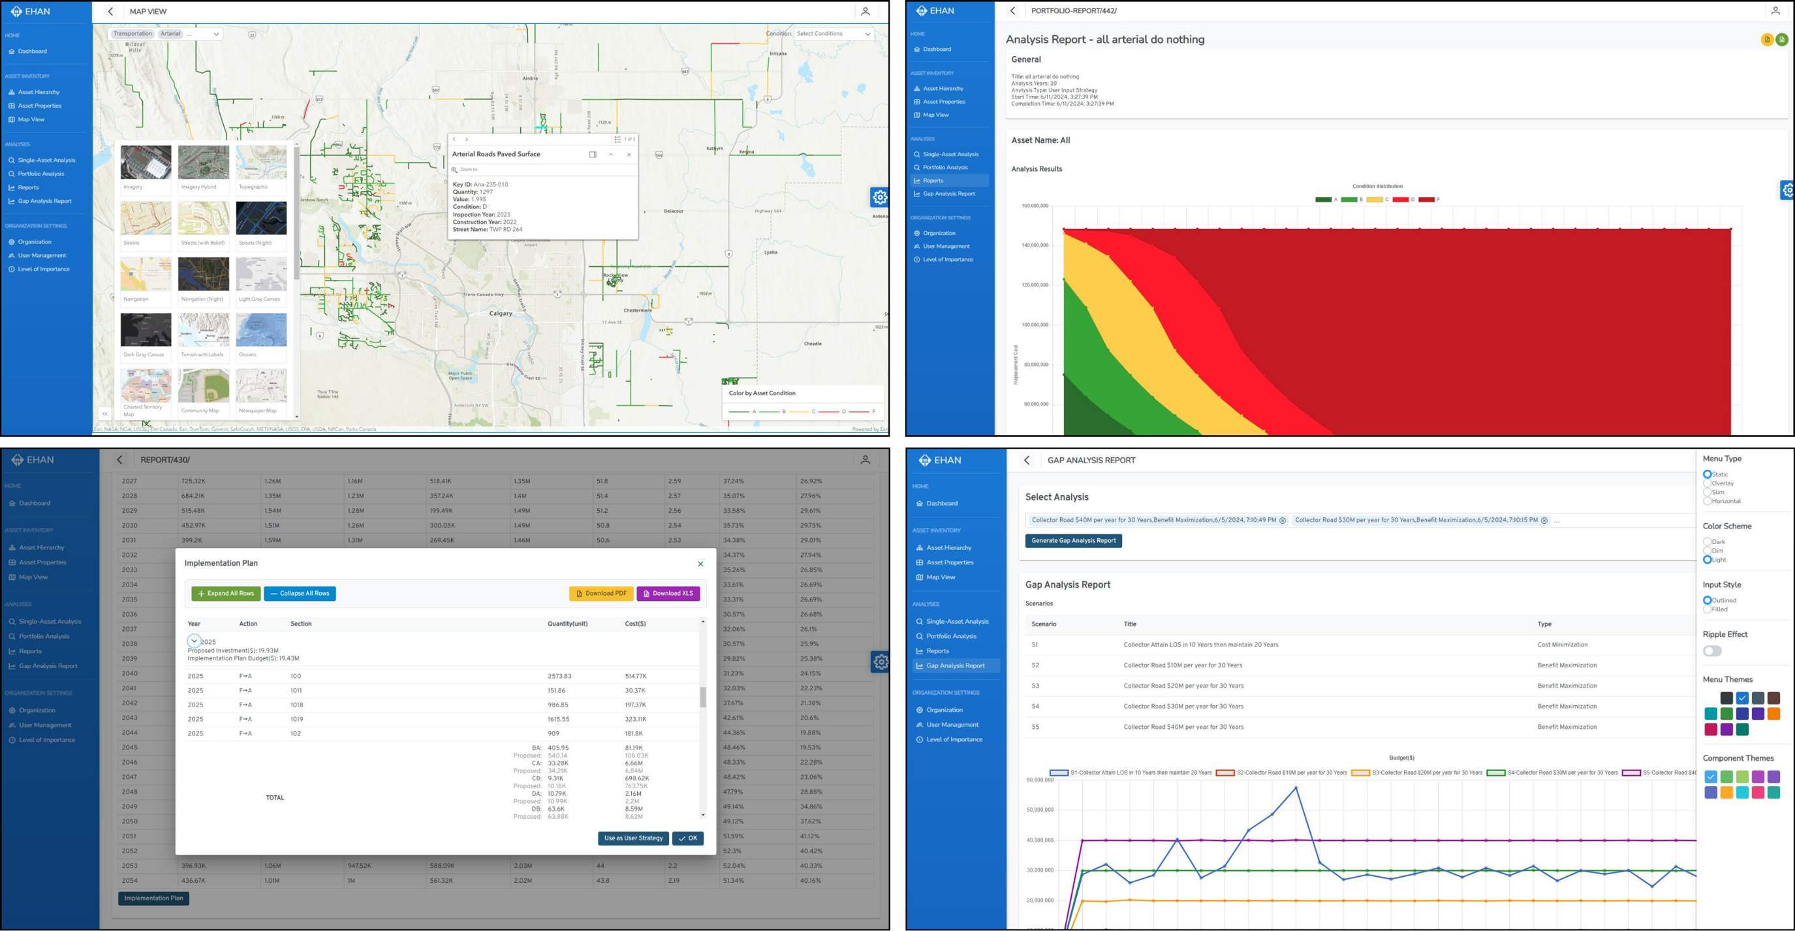This screenshot has height=931, width=1795.
Task: Select Static menu type
Action: tap(1707, 474)
